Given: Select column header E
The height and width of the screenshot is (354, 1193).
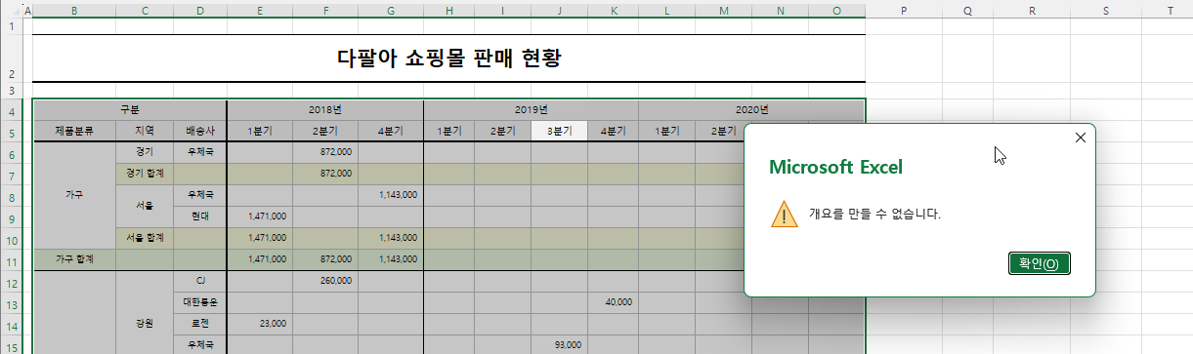Looking at the screenshot, I should (x=260, y=10).
